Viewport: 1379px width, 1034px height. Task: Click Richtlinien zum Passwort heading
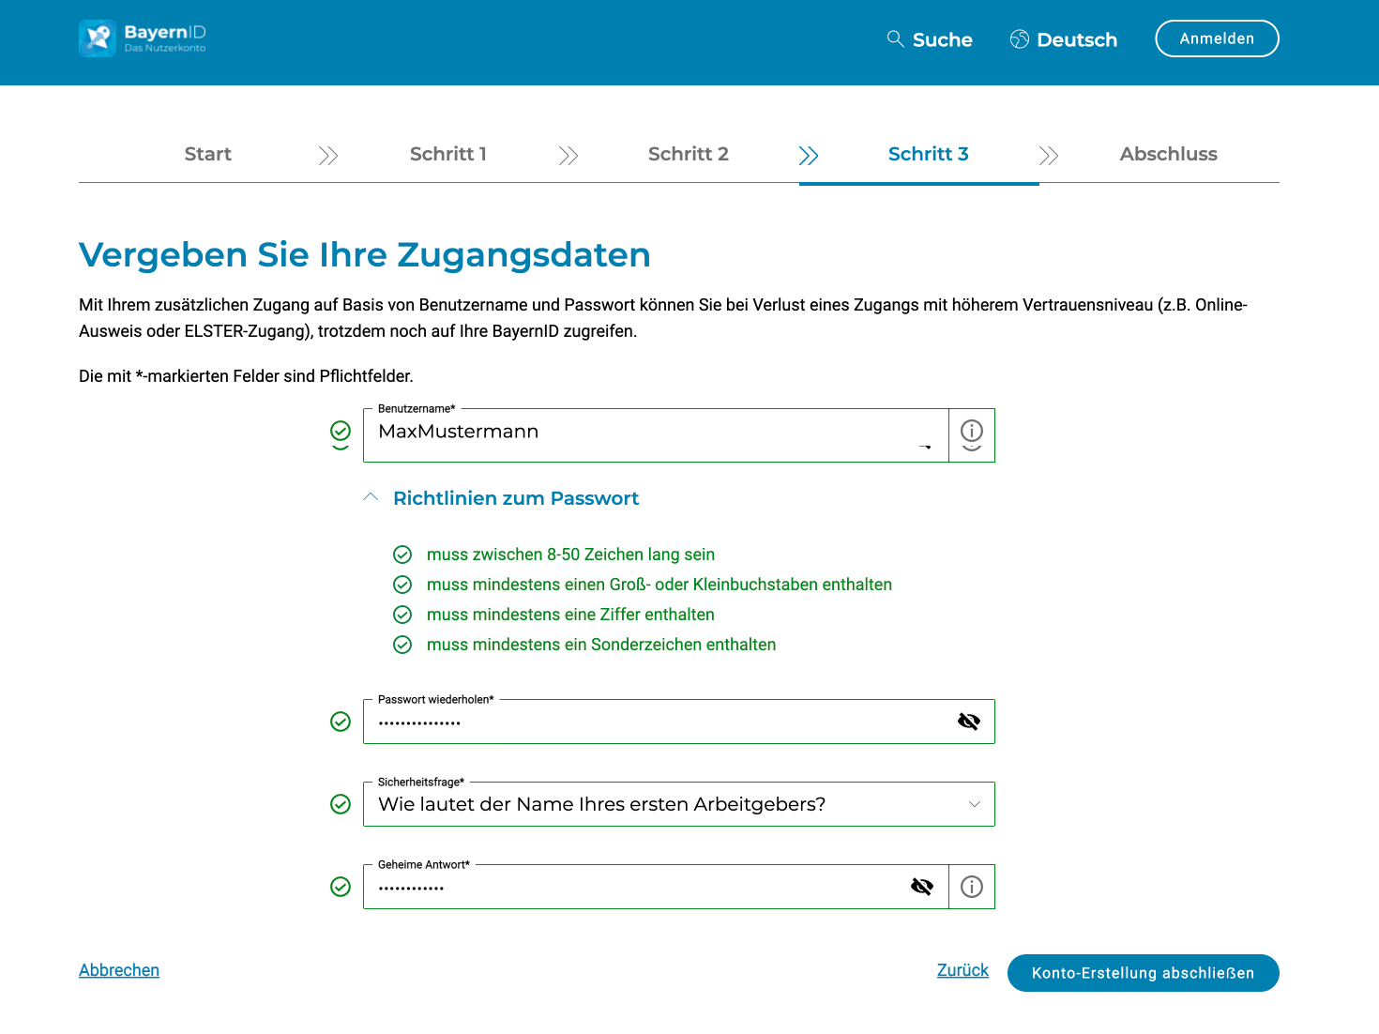(516, 498)
